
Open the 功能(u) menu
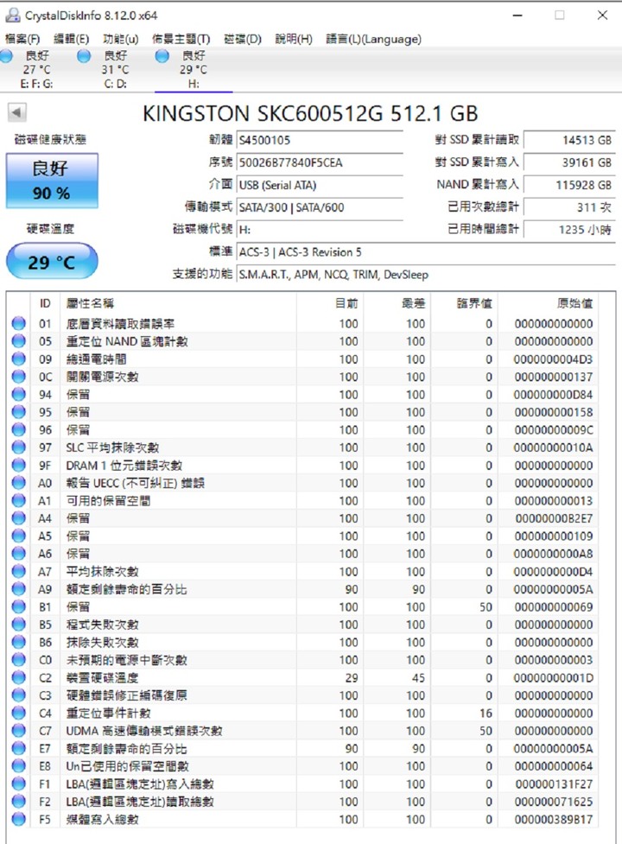pos(121,39)
